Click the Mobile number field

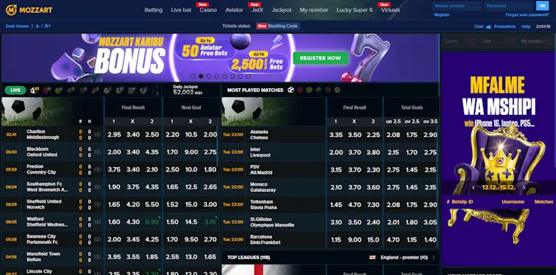(x=457, y=6)
